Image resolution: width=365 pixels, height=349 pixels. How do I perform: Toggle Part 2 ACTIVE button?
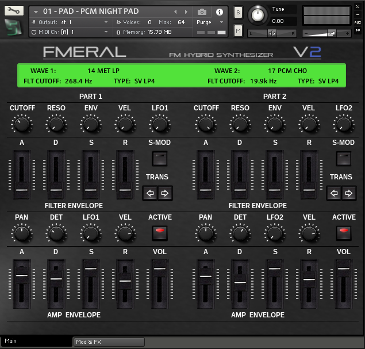click(344, 233)
